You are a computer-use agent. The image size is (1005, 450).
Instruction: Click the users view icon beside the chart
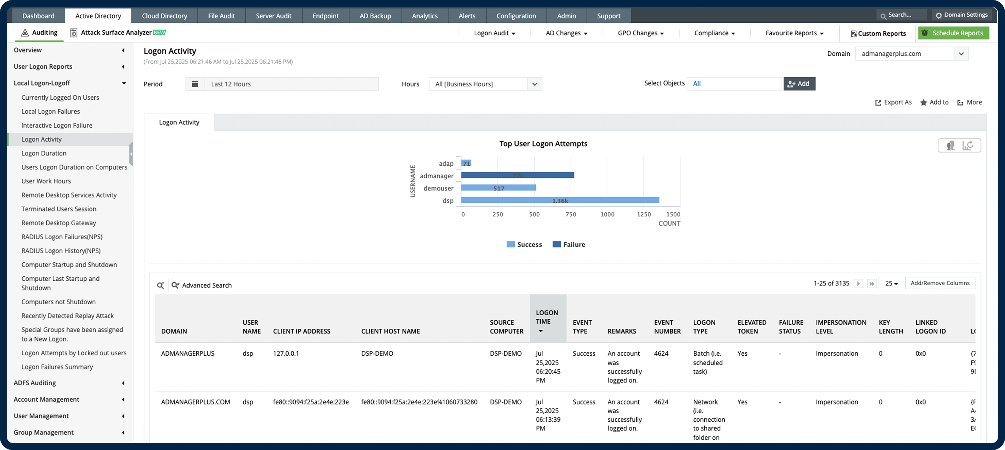pos(950,146)
